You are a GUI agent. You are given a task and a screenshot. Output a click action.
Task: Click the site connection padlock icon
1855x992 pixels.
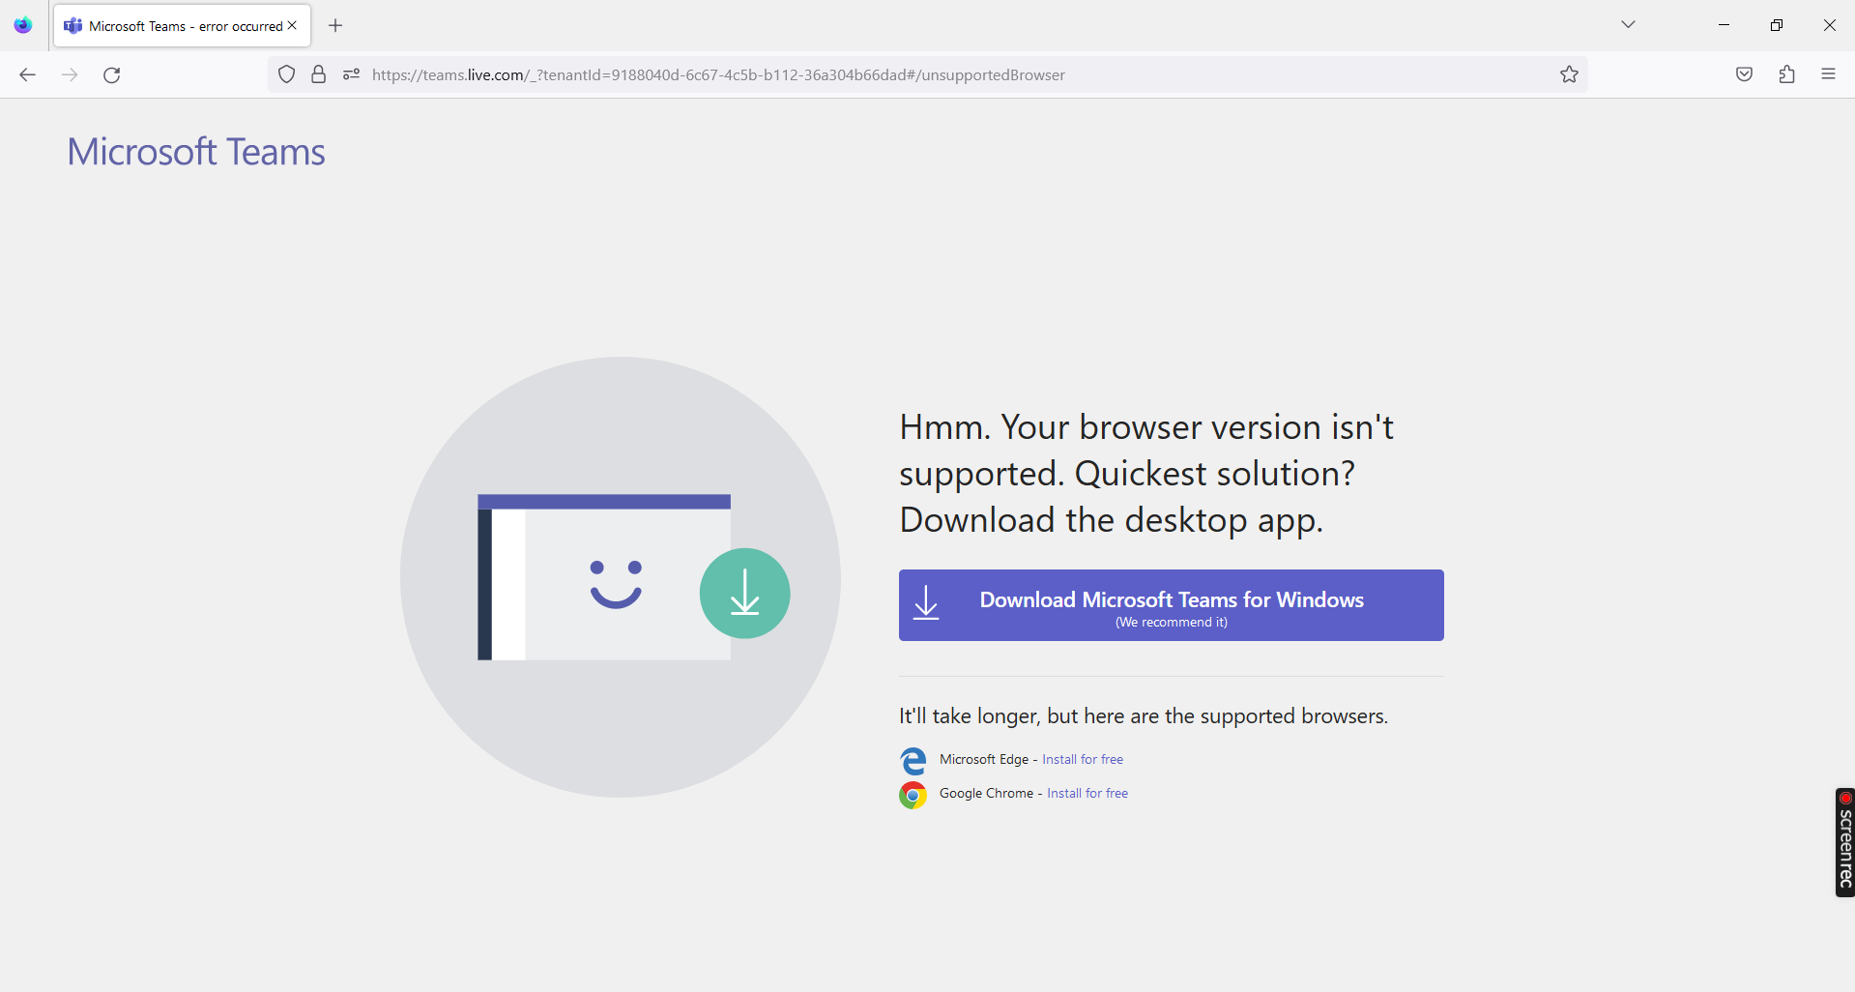(318, 74)
